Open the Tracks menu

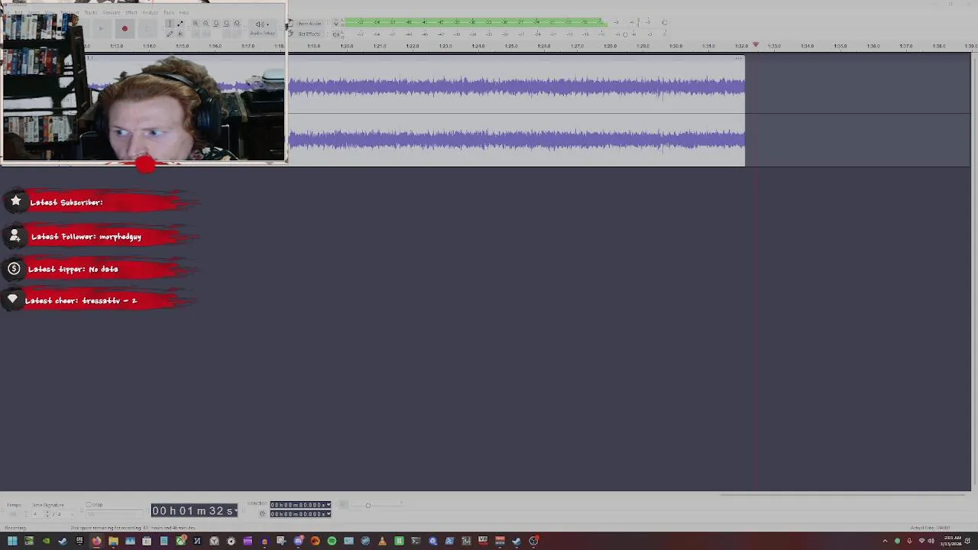pyautogui.click(x=91, y=12)
